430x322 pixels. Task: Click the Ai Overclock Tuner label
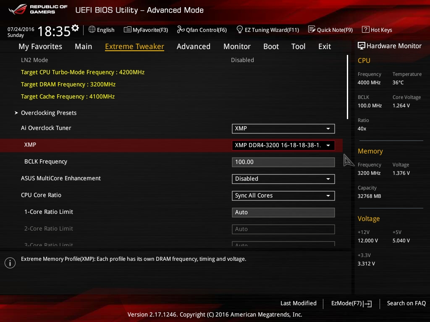(x=46, y=128)
